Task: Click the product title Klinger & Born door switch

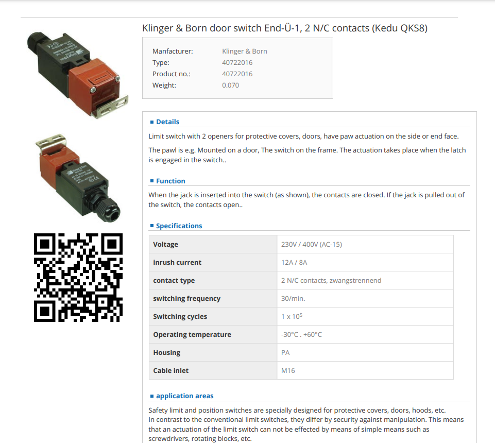Action: click(x=285, y=28)
